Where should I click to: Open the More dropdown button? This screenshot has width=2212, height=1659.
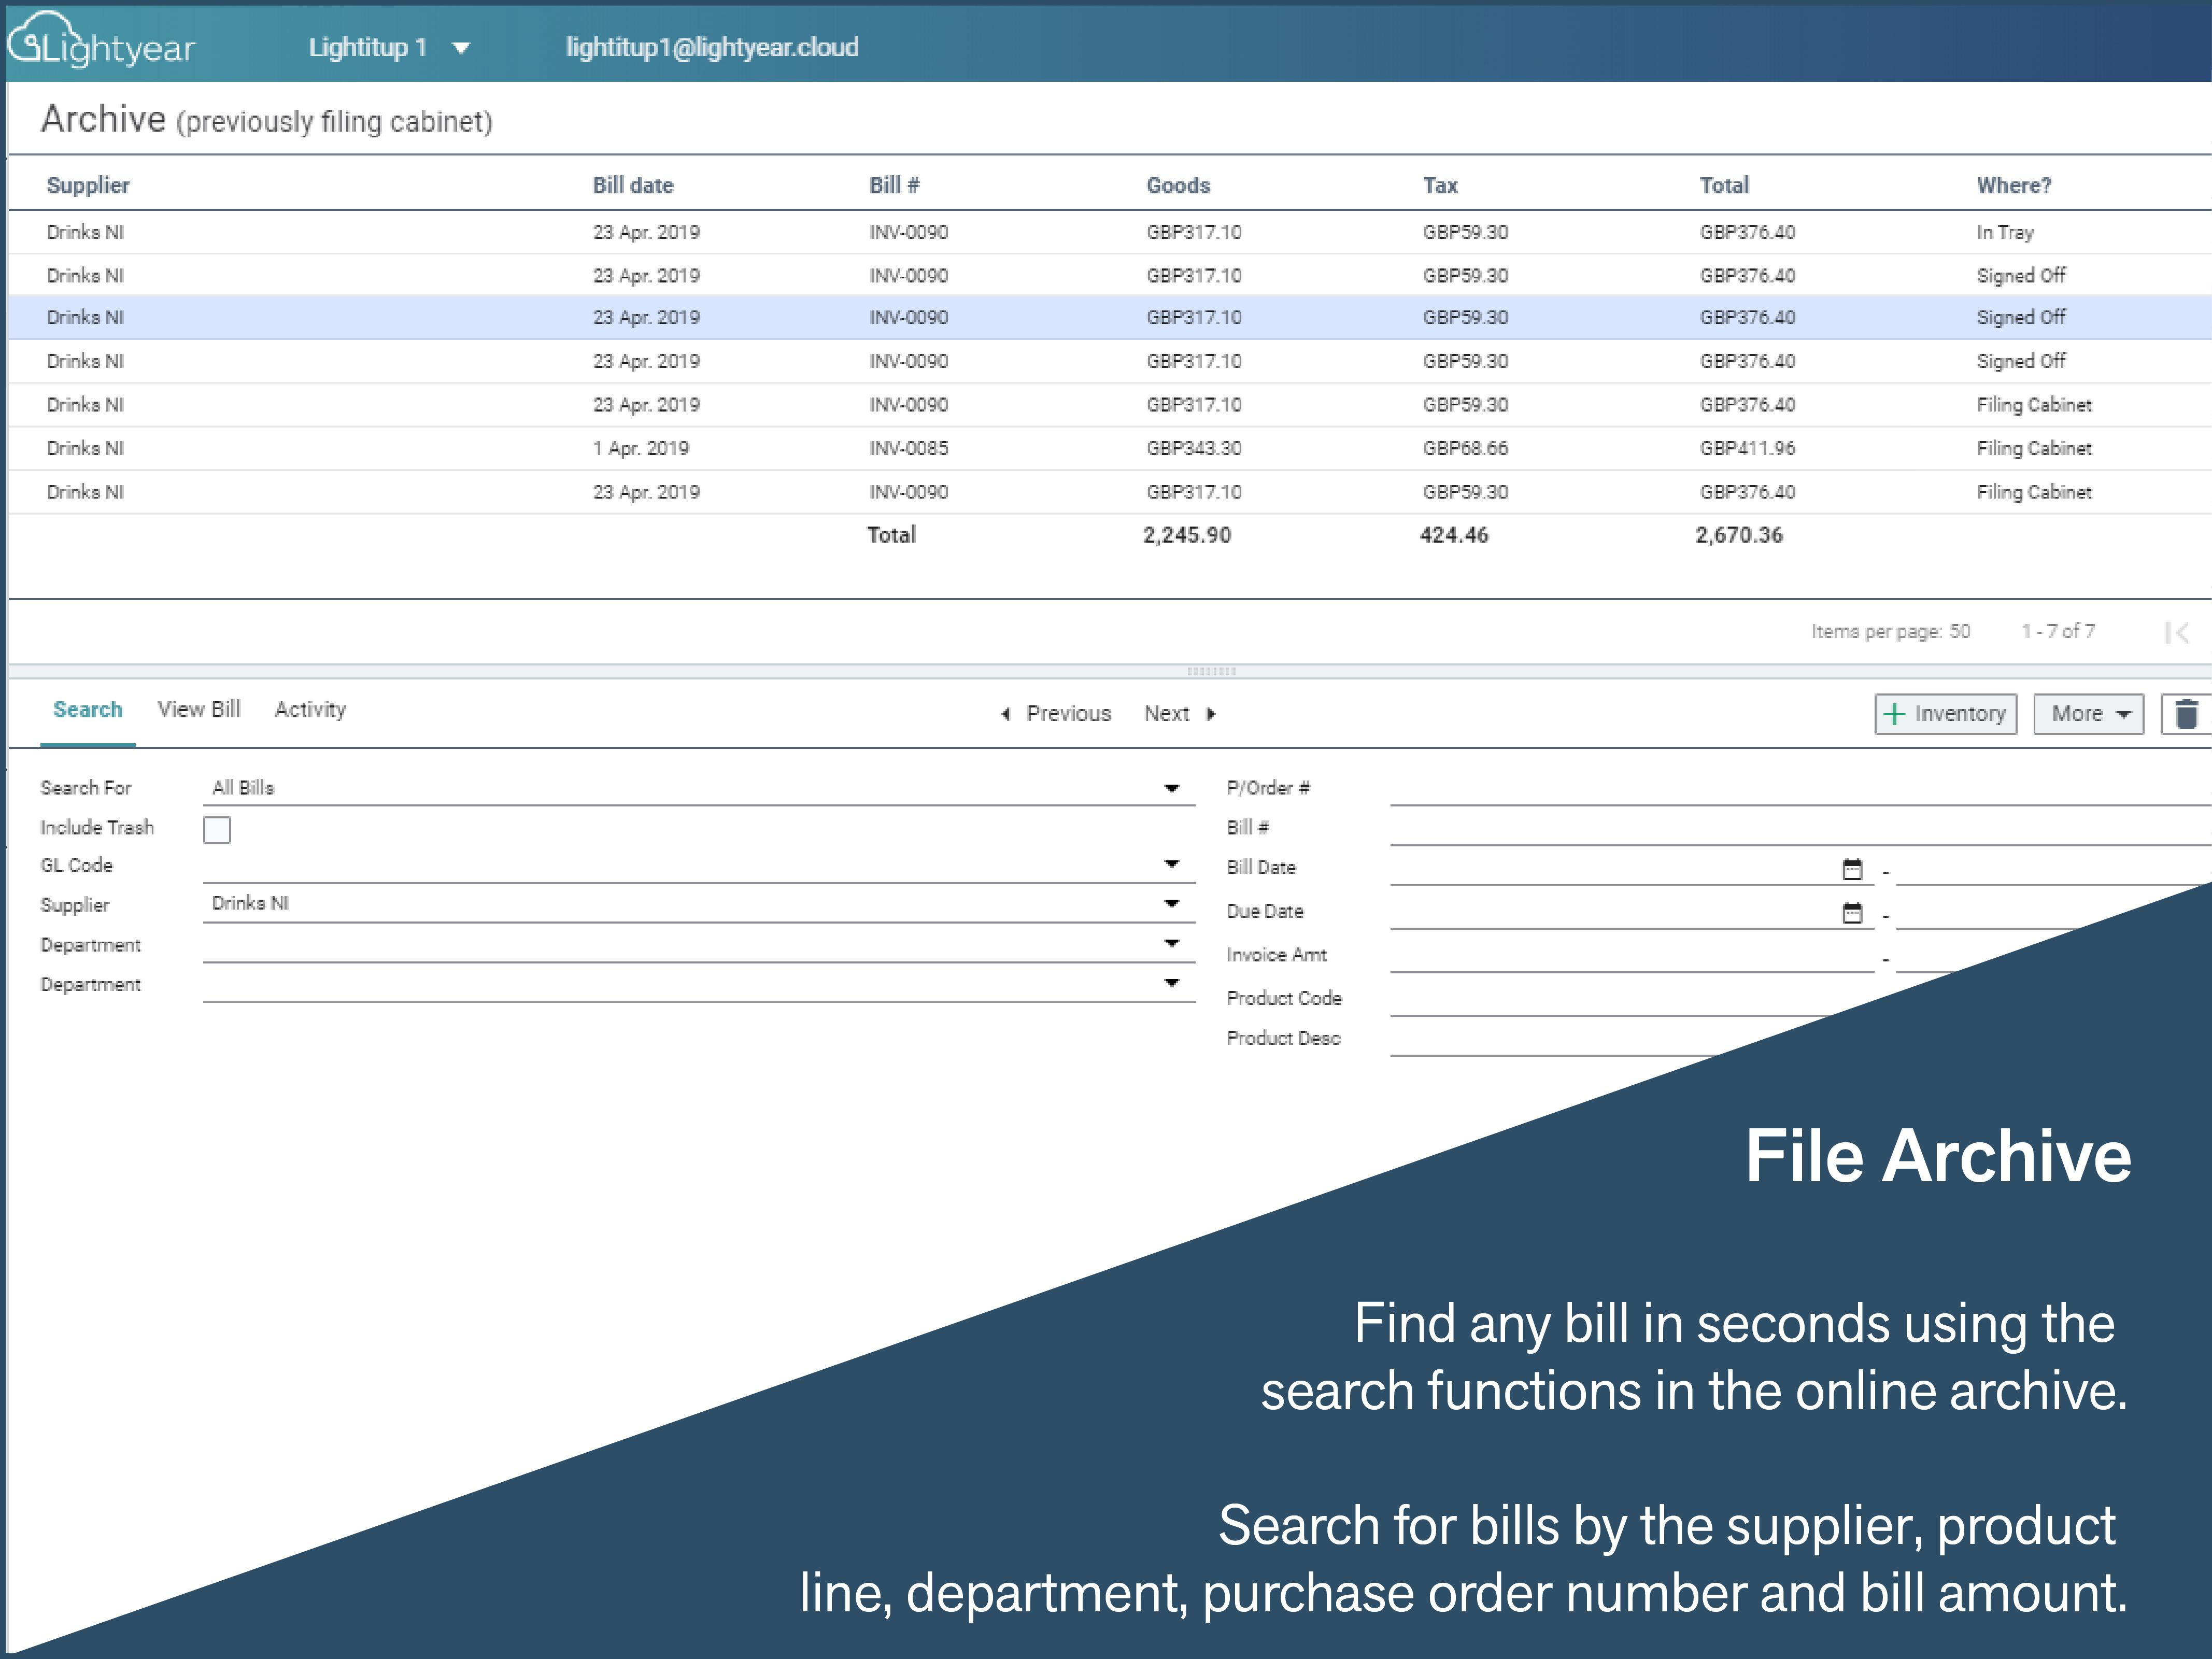(2088, 714)
